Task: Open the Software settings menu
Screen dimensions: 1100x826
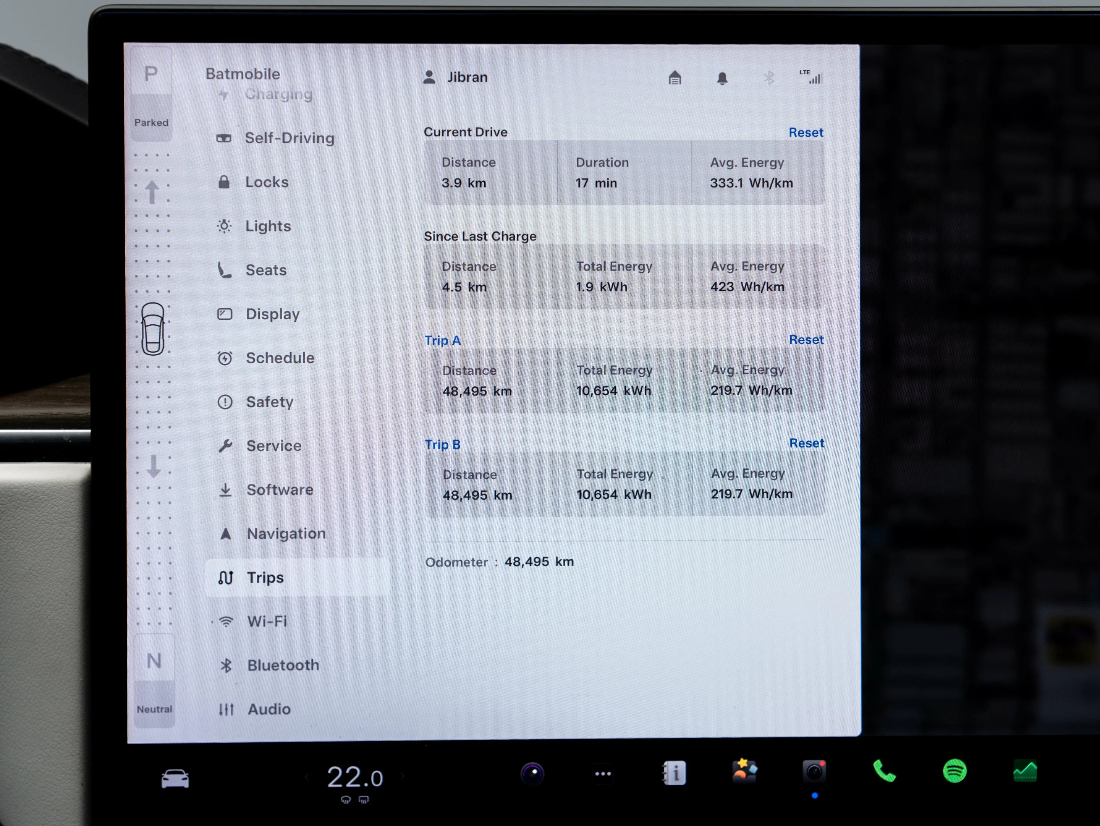Action: (x=280, y=490)
